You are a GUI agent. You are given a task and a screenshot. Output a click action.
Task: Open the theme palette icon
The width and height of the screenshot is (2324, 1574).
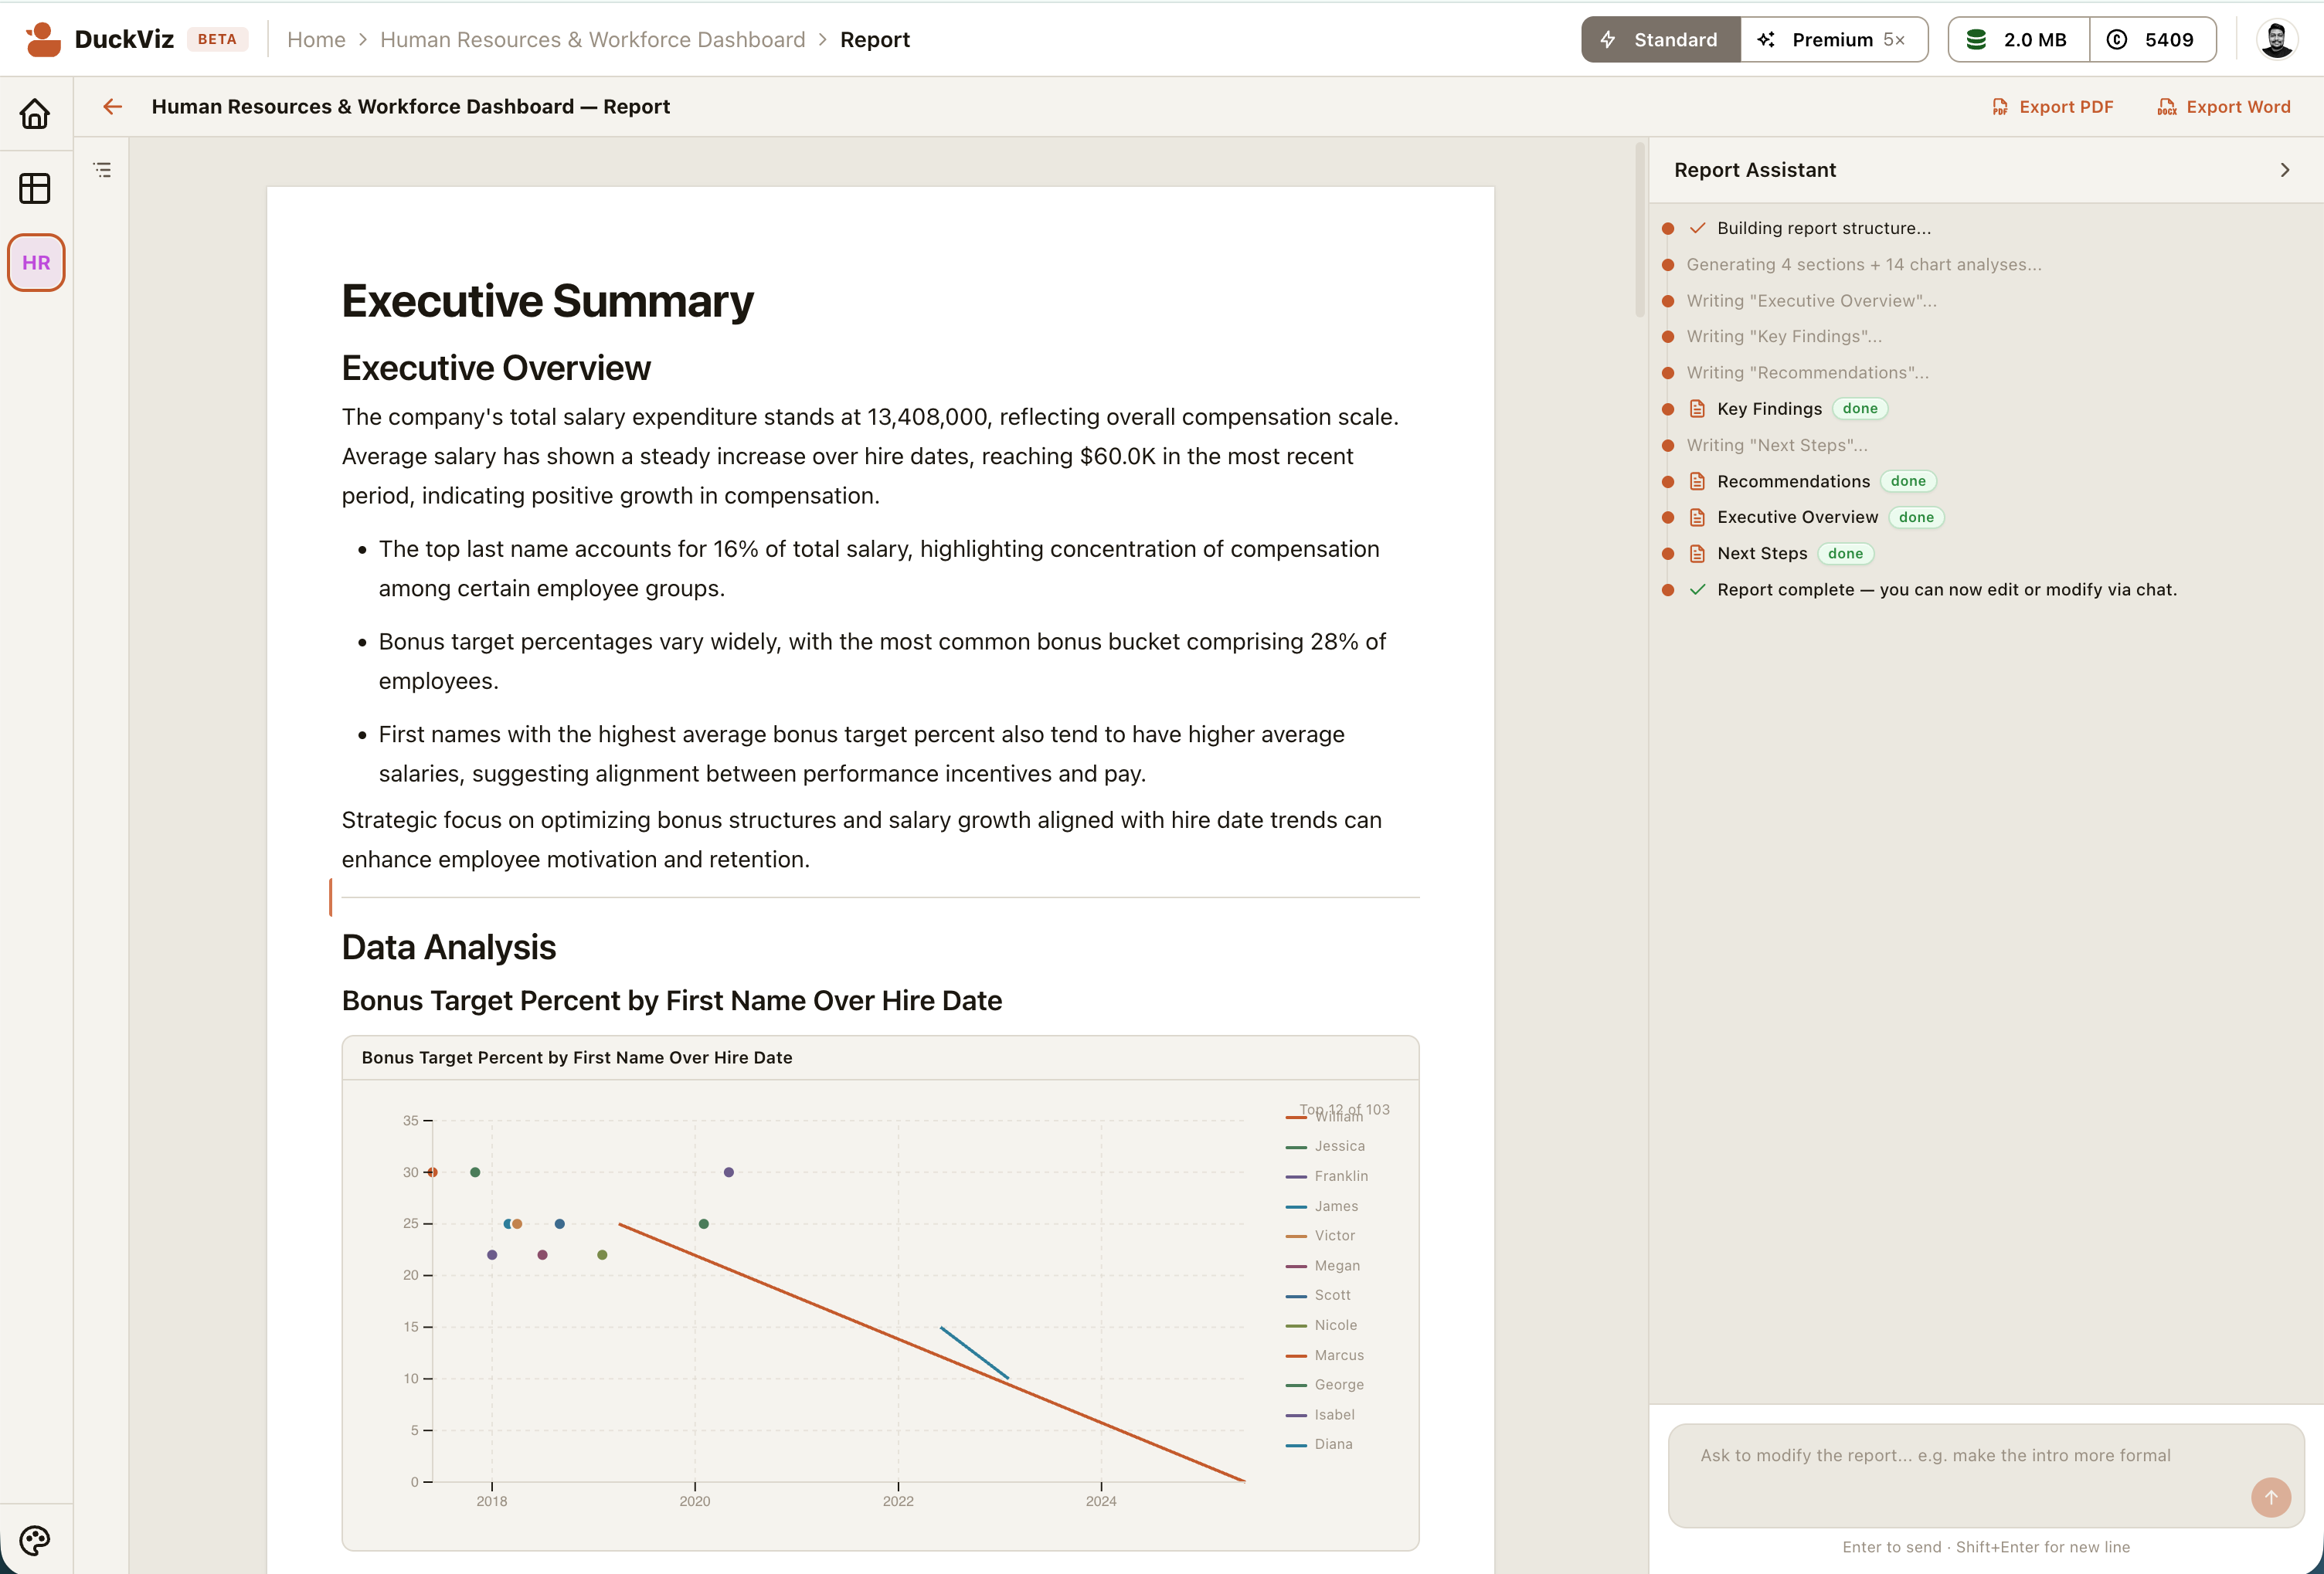[35, 1540]
